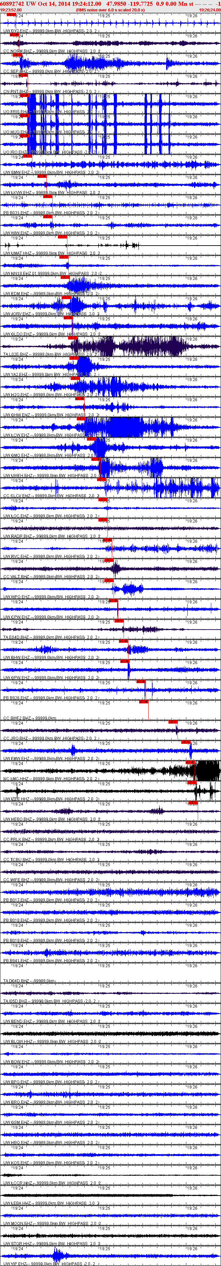Select the UW UMAT HHZ station label
221x1266 pixels.
coord(52,253)
